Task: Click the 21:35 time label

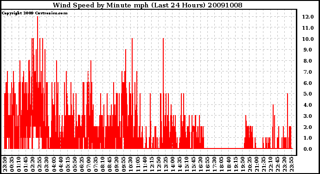Action: click(263, 165)
